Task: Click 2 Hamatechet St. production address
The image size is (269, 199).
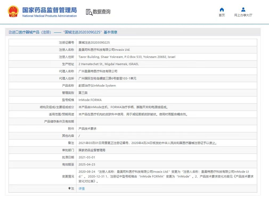Action: 109,64
